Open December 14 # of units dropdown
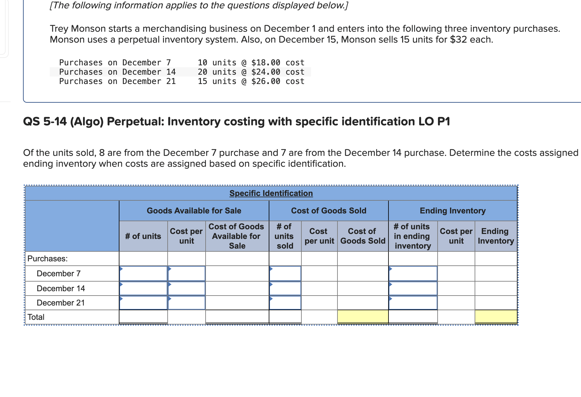The height and width of the screenshot is (397, 581). point(143,288)
